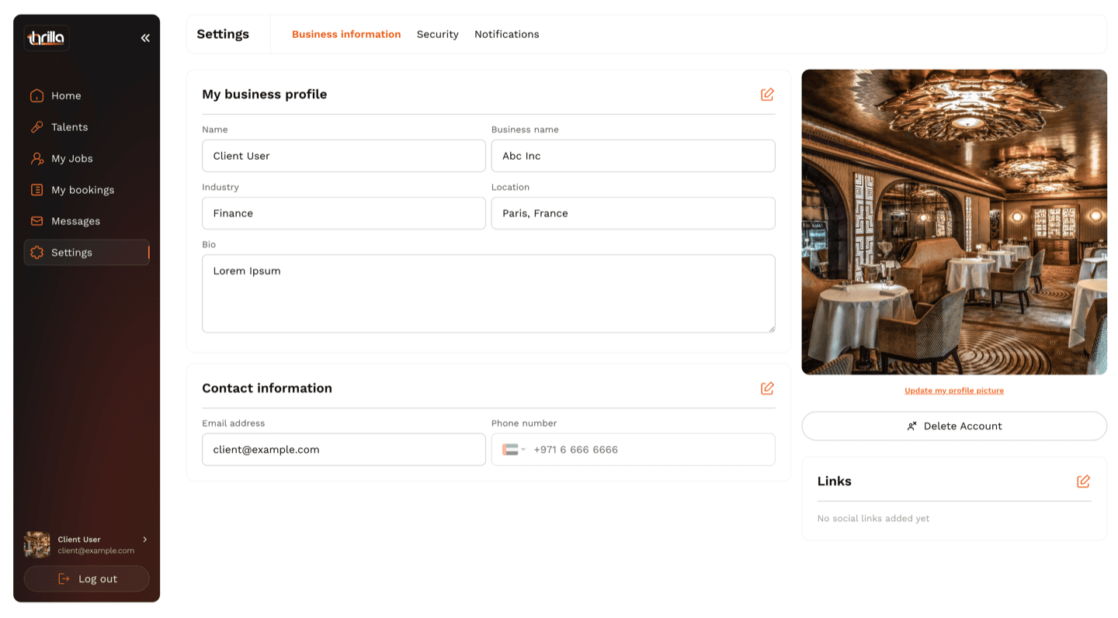Open the Notifications tab

(507, 34)
